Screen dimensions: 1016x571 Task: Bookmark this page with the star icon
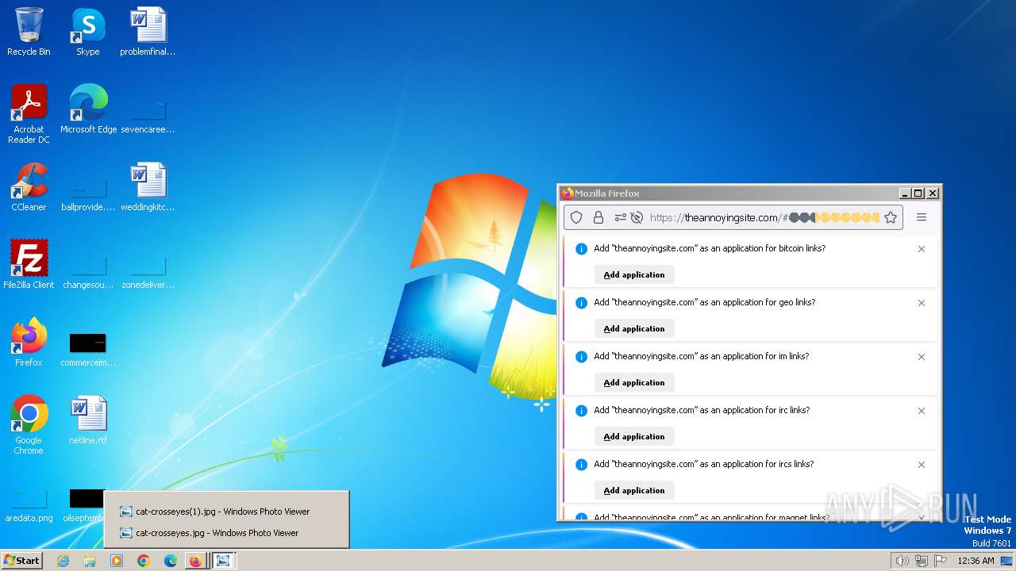coord(891,217)
